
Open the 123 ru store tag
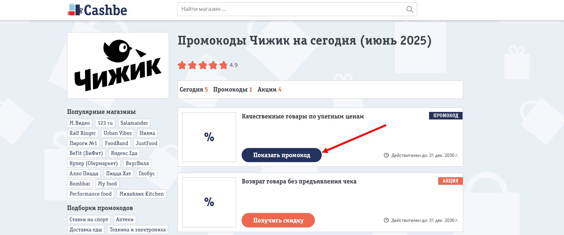105,123
